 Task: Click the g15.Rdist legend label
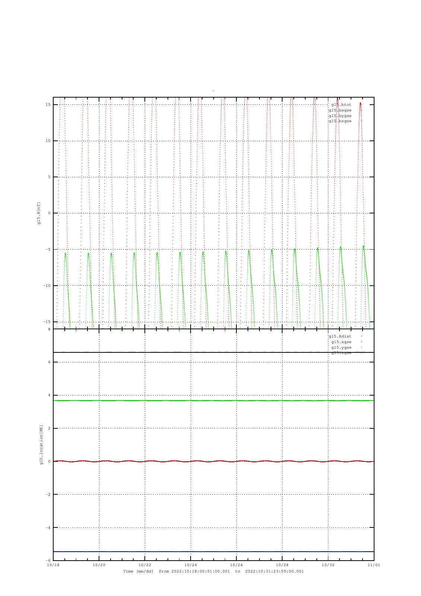pyautogui.click(x=340, y=336)
